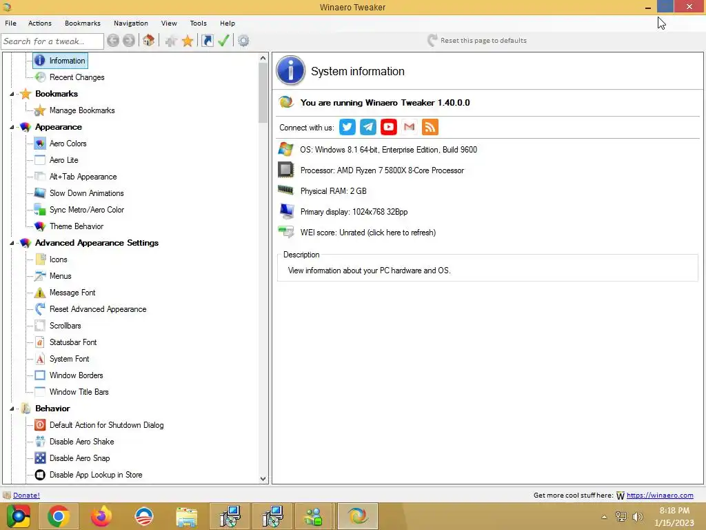Image resolution: width=706 pixels, height=530 pixels.
Task: Show hidden tray icons arrow
Action: coord(604,517)
